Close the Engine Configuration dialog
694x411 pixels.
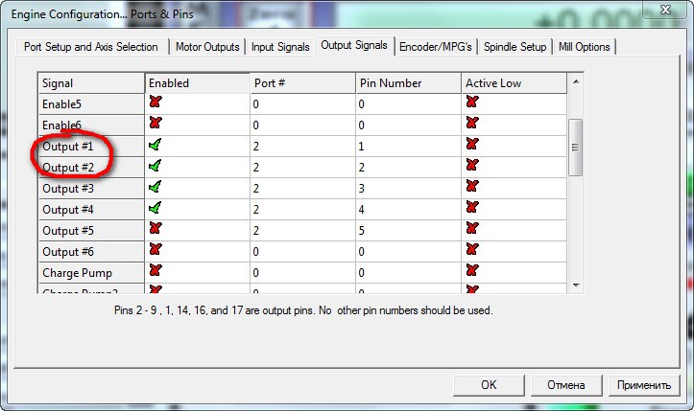click(665, 10)
